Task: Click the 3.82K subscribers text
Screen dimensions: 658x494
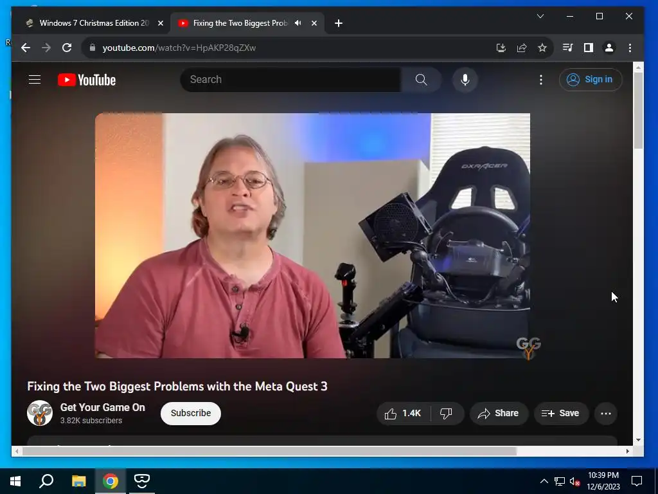Action: click(91, 421)
